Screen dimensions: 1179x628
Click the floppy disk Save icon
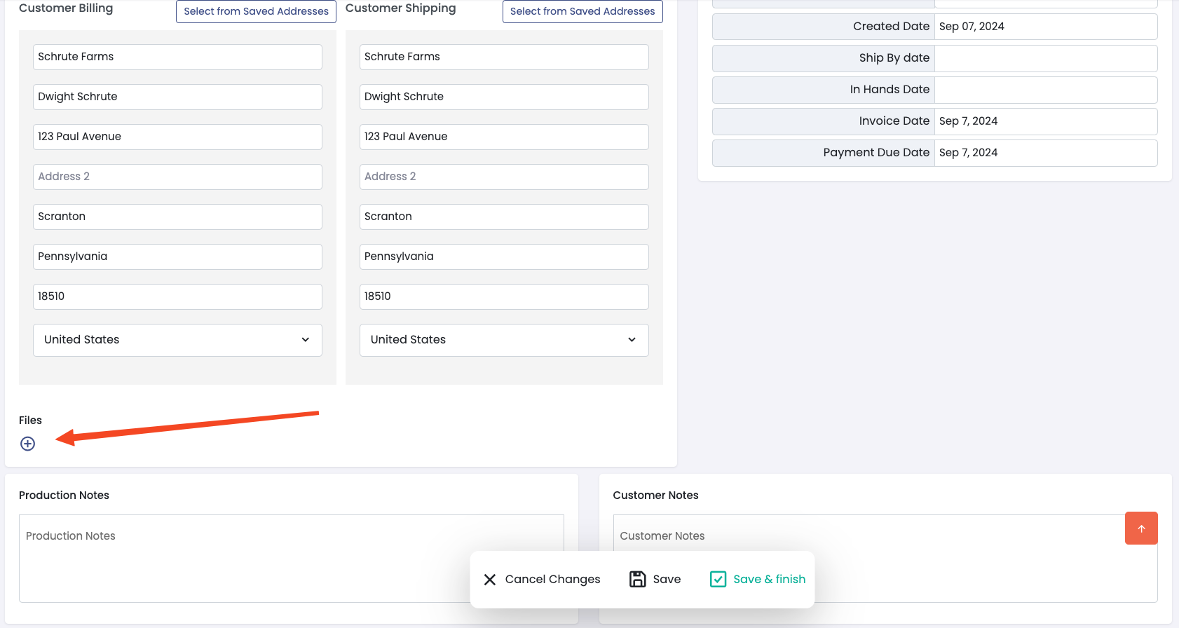pos(637,579)
